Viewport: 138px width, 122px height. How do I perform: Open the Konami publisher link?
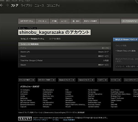coord(68,94)
